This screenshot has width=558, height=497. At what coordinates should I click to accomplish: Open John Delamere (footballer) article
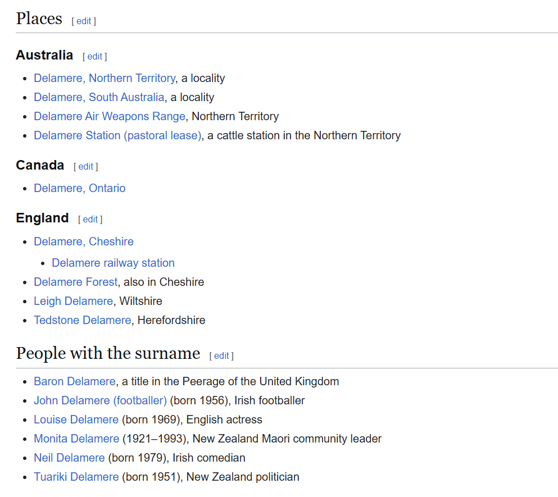click(x=100, y=400)
